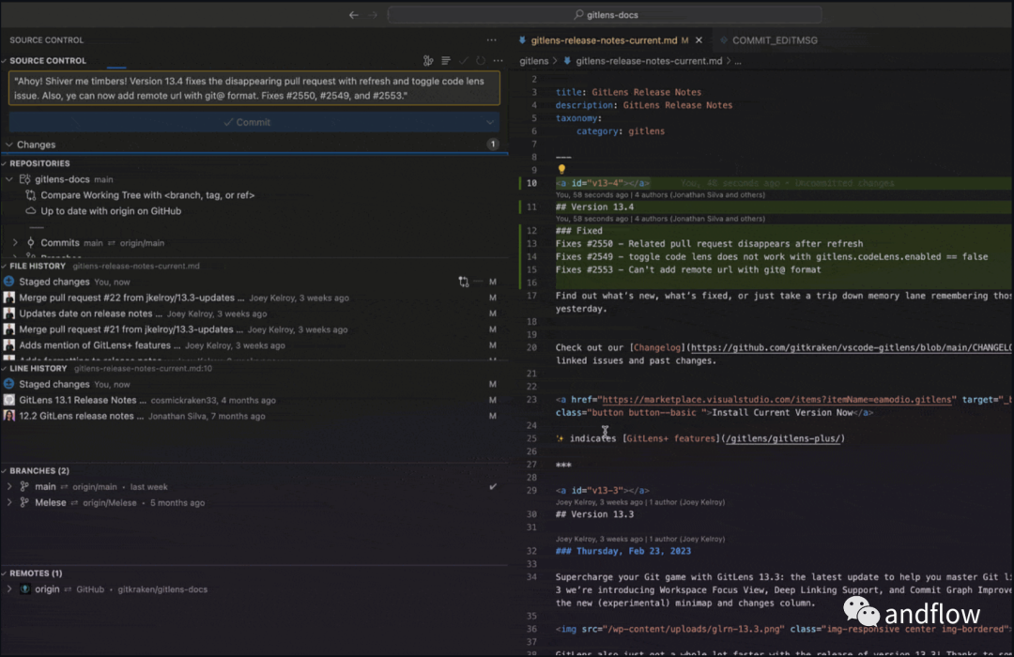The width and height of the screenshot is (1014, 657).
Task: Click the checkmark commit icon in Source Control header
Action: pyautogui.click(x=463, y=61)
